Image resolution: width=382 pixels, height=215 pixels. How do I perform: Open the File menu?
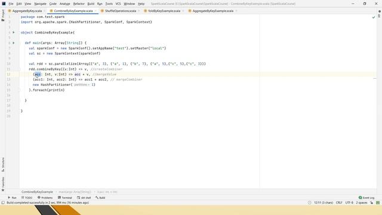(x=11, y=4)
